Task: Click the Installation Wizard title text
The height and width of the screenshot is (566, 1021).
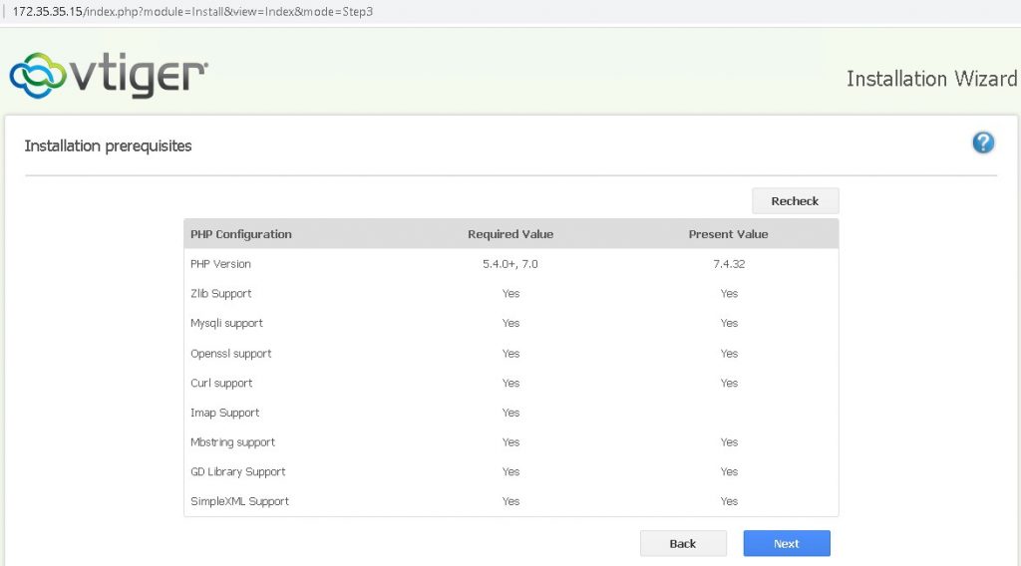Action: coord(931,79)
